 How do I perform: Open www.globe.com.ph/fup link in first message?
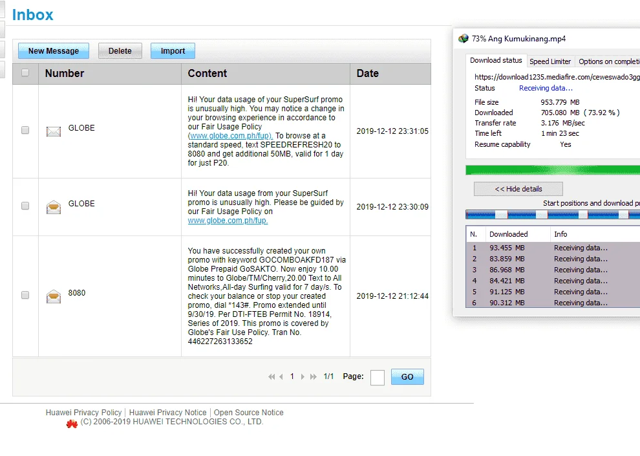click(231, 136)
